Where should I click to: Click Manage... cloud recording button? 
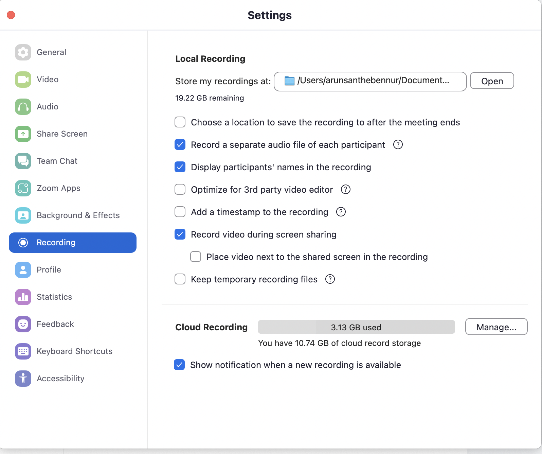(496, 327)
